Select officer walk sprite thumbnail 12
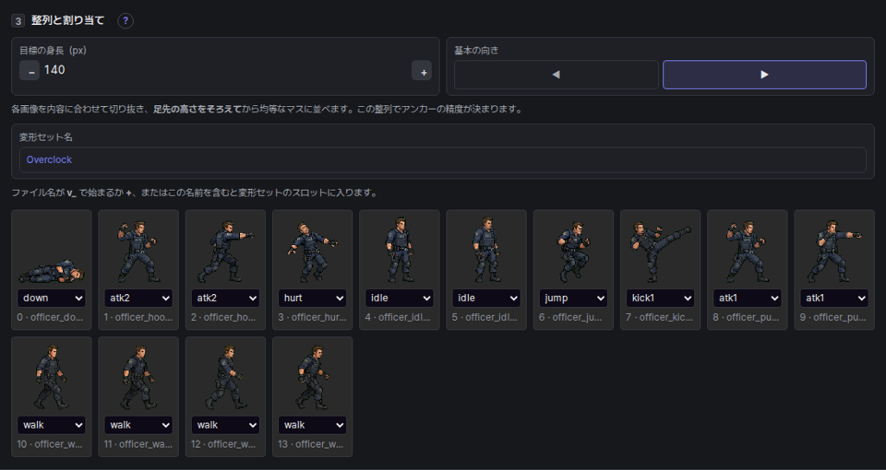Image resolution: width=886 pixels, height=470 pixels. point(225,378)
